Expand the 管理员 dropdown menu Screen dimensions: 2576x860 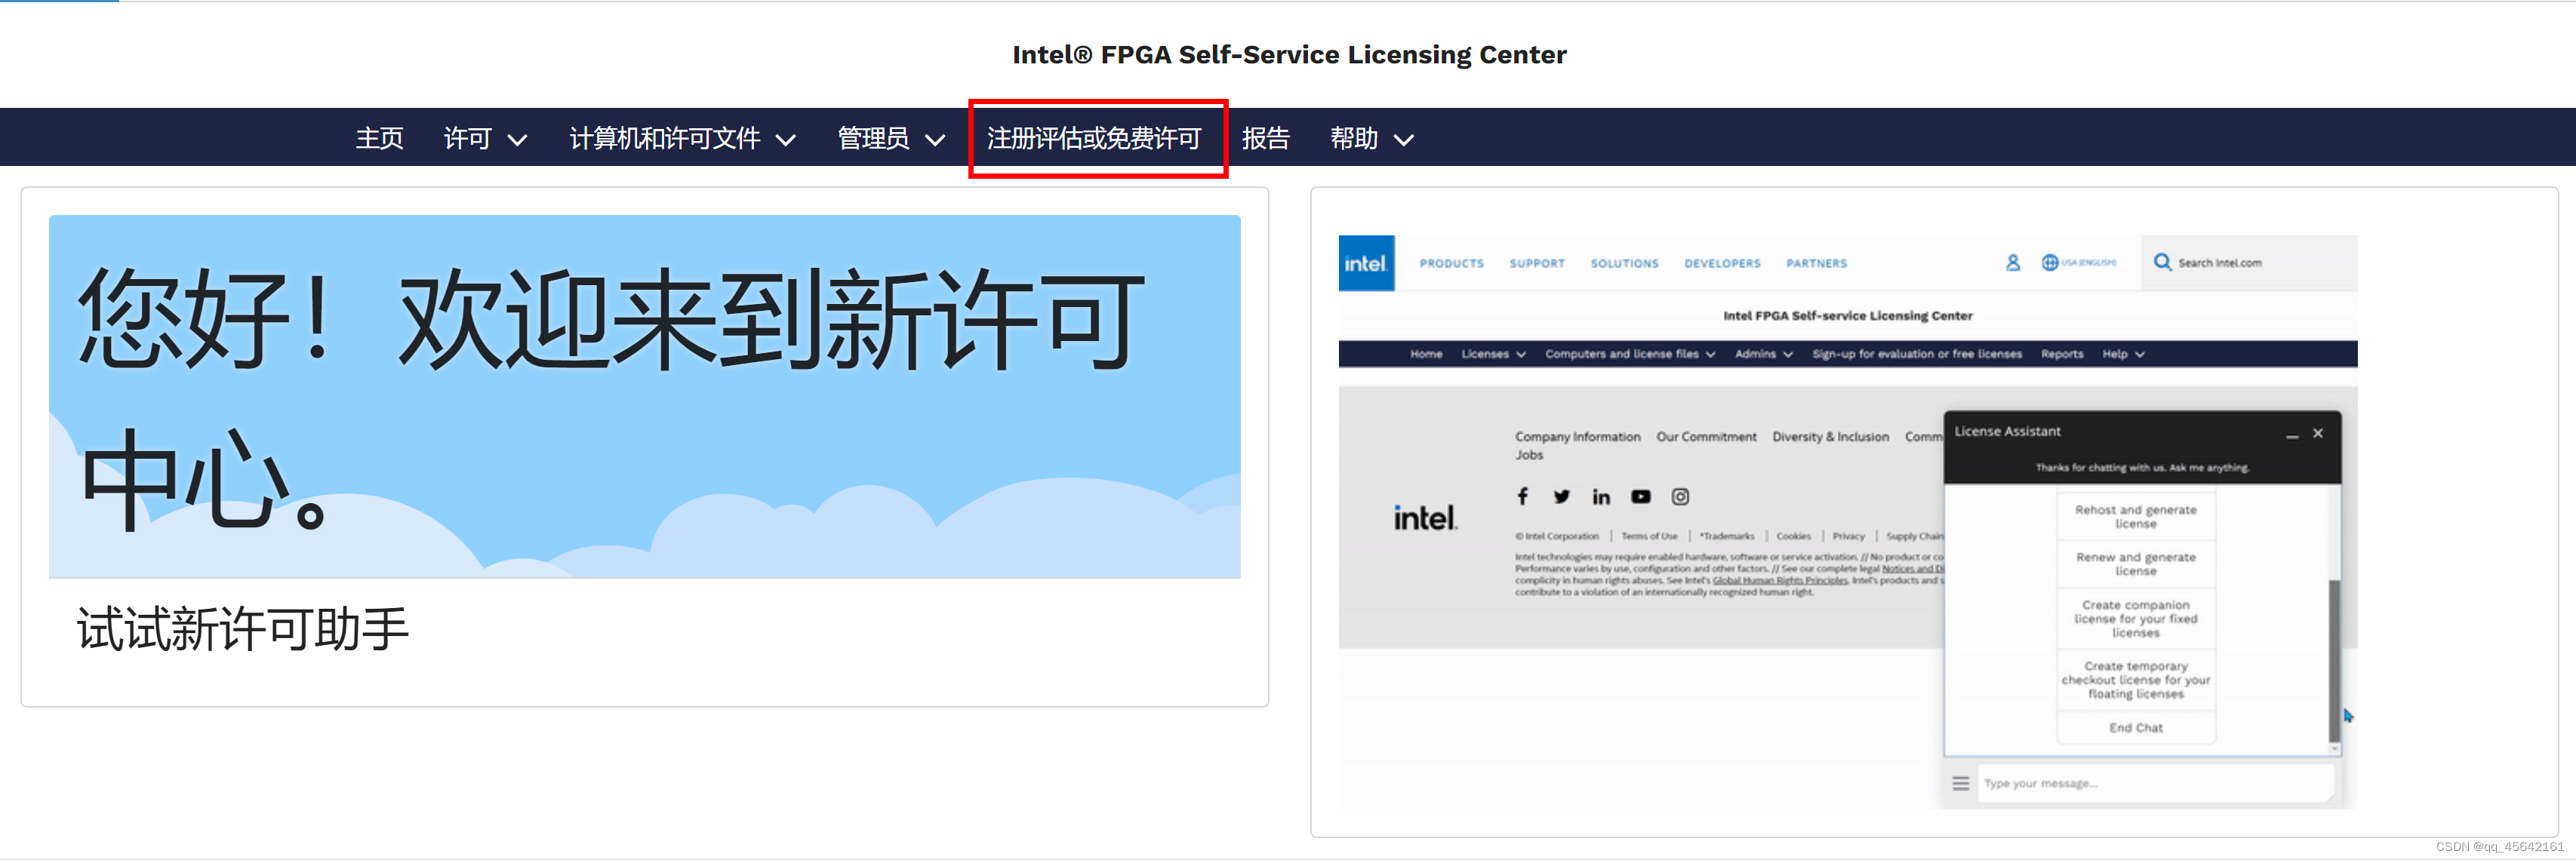pyautogui.click(x=890, y=139)
